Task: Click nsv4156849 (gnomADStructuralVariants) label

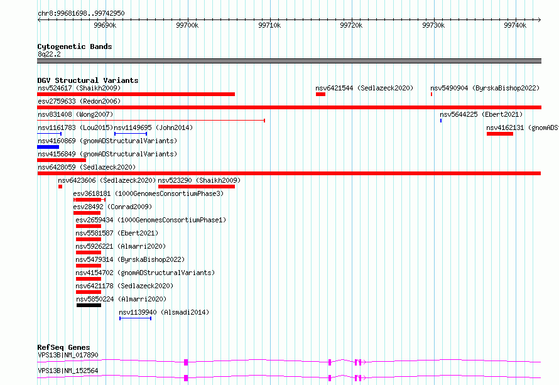Action: [x=107, y=154]
